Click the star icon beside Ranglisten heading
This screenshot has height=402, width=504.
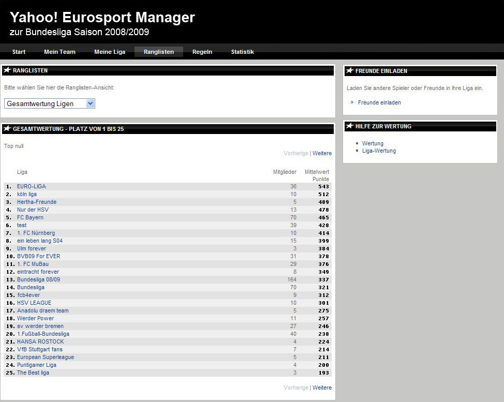7,70
